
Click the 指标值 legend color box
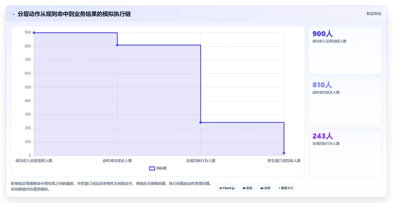point(152,168)
